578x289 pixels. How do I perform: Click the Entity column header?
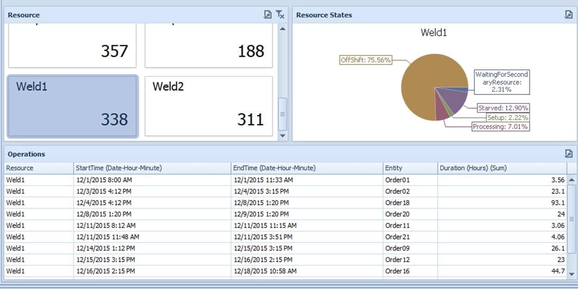tap(410, 168)
